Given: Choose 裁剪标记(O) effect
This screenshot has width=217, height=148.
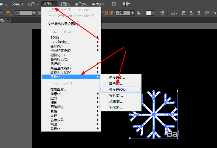Looking at the screenshot, I should pos(71,60).
